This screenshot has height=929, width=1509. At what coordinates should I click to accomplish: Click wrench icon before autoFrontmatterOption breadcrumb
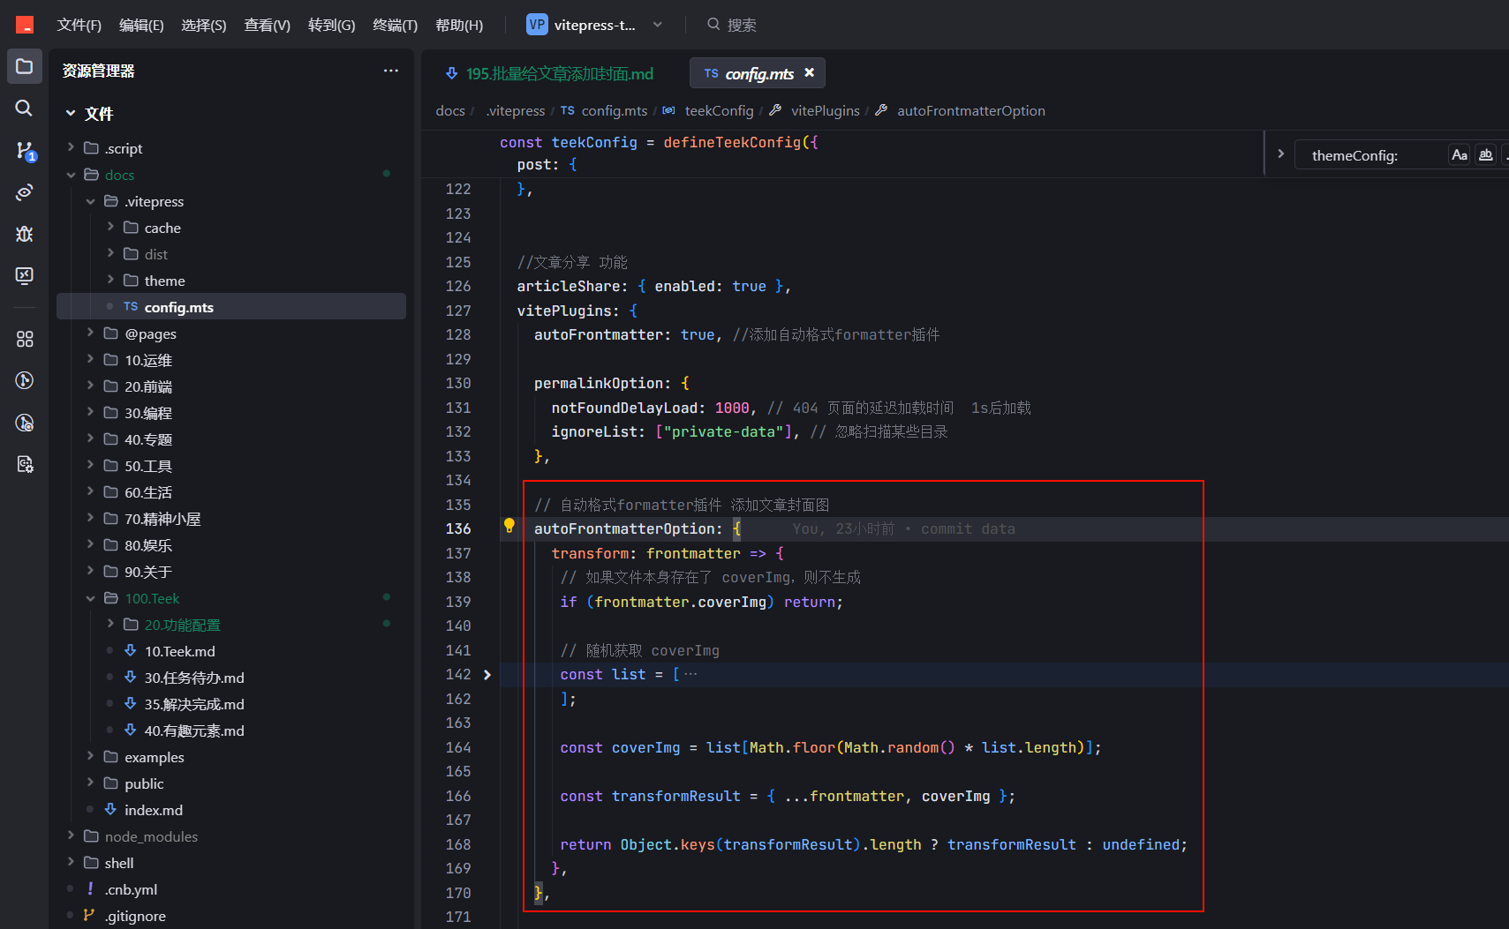(x=881, y=110)
